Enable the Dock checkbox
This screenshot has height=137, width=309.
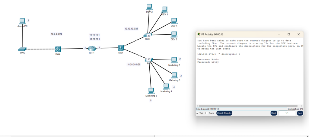(206, 113)
